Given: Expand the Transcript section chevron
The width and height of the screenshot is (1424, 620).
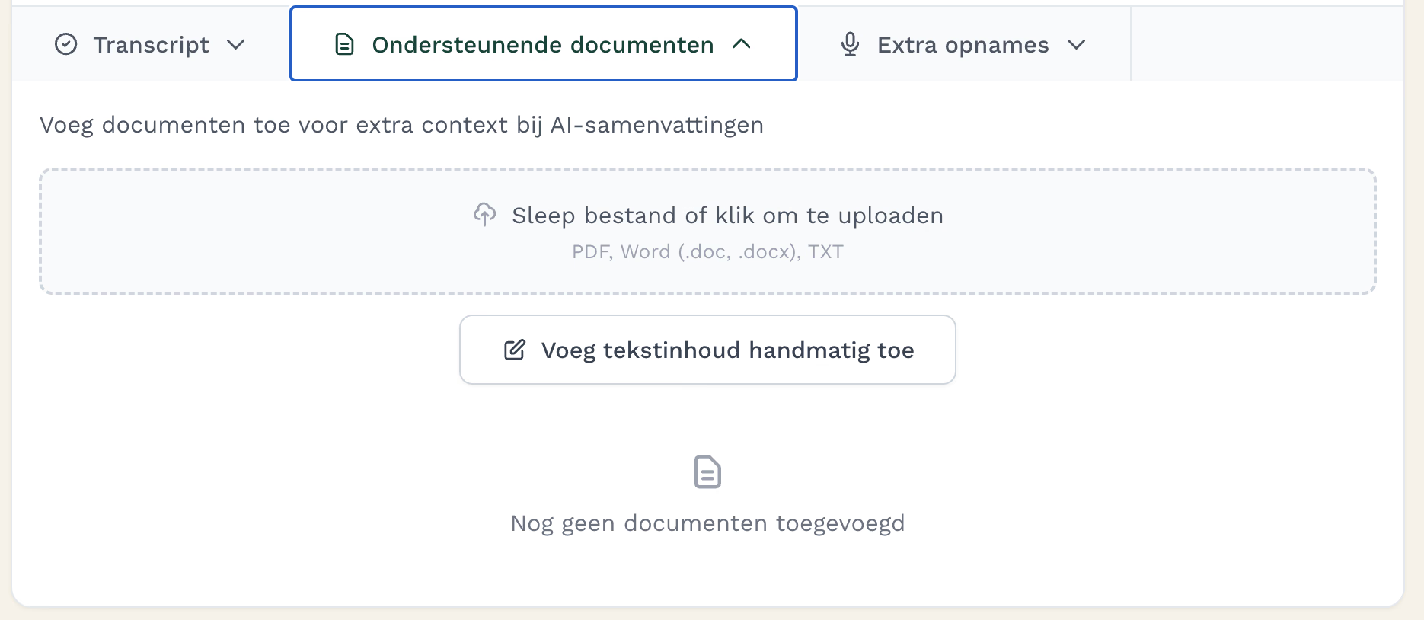Looking at the screenshot, I should tap(237, 45).
